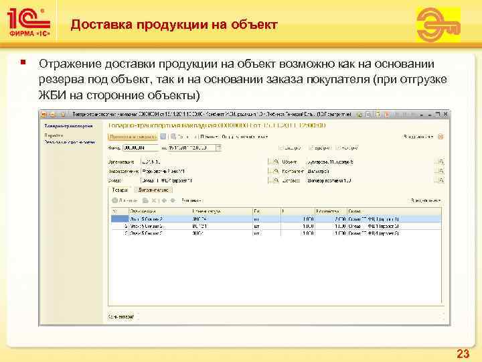Screen dimensions: 482x362
Task: Click Провести и закрыть button
Action: tap(133, 137)
